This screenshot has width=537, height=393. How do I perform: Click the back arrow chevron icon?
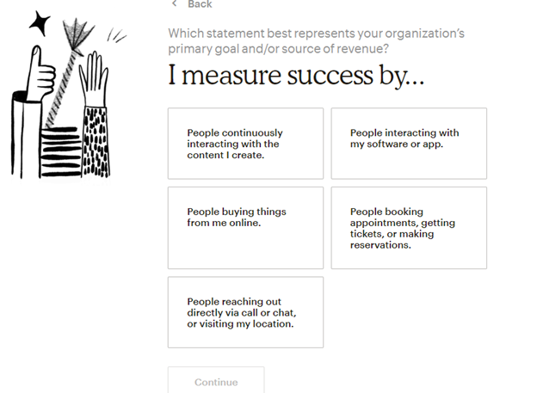pos(175,4)
